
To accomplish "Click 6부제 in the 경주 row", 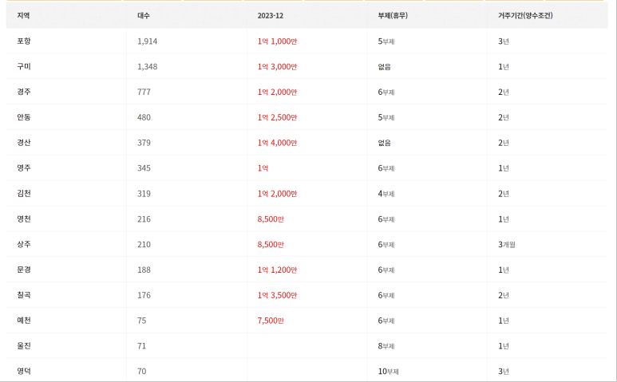I will point(386,92).
